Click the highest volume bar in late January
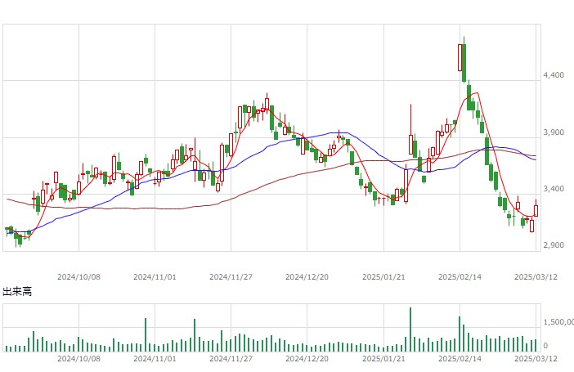 [x=410, y=329]
